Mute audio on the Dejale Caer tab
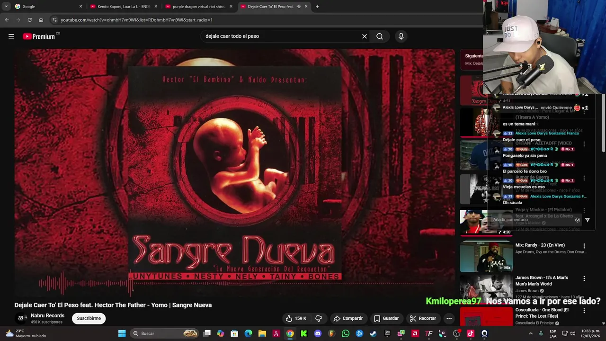 click(x=298, y=7)
